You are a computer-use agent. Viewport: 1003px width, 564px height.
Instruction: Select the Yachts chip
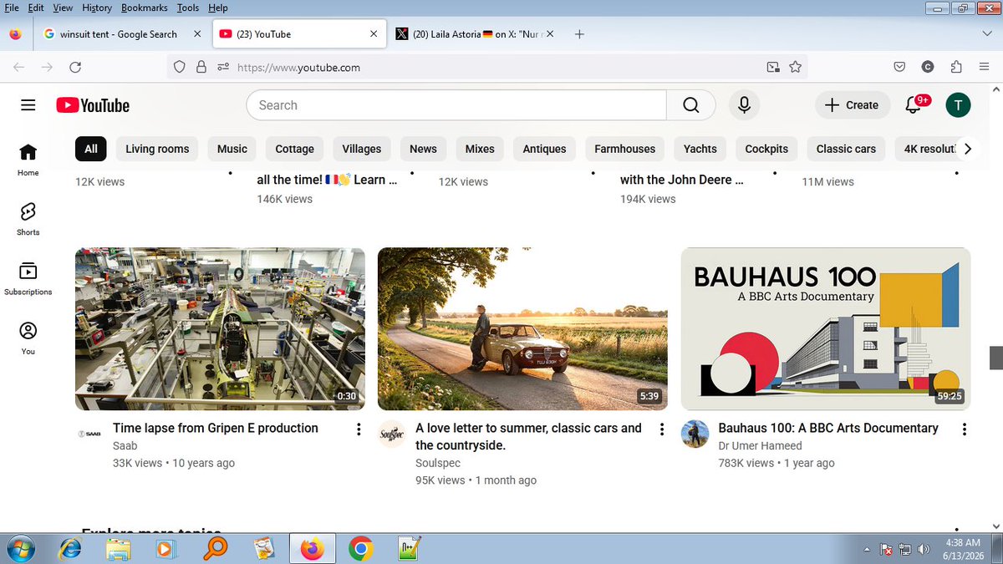(700, 149)
